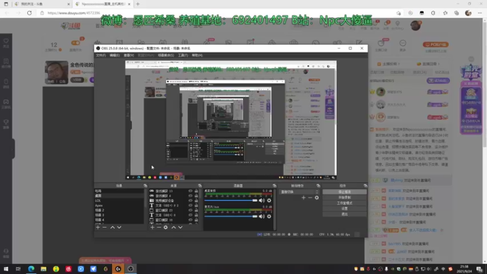Select the 文本 (GDI+) 8 source row
This screenshot has width=487, height=274.
(173, 215)
